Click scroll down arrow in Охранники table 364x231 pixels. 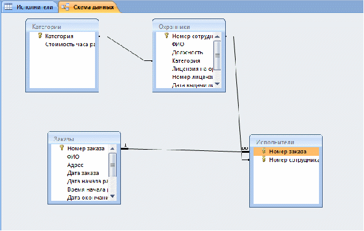coord(217,84)
